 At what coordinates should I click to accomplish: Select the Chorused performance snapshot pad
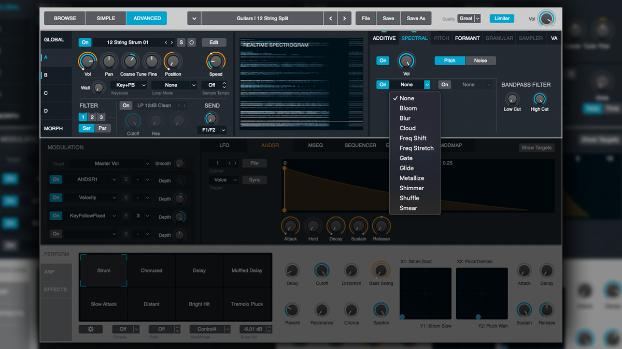pos(151,270)
